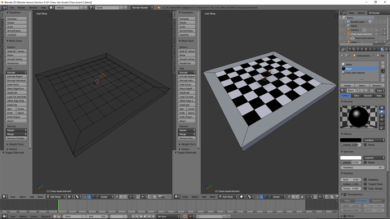Open the Window menu
This screenshot has width=390, height=219.
[33, 8]
